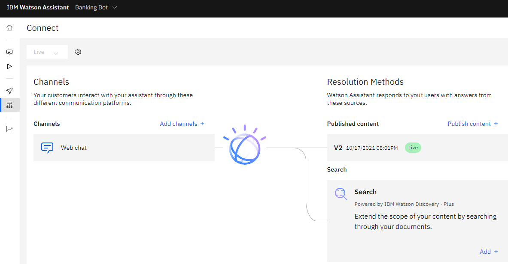Open Publish using the rocket sidebar icon
508x264 pixels.
9,90
